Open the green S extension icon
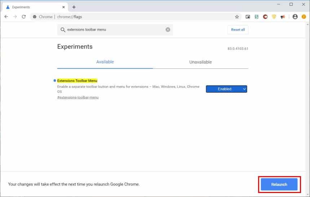This screenshot has width=310, height=197. tap(256, 17)
